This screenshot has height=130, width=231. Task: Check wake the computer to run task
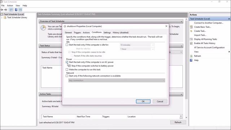pos(67,70)
